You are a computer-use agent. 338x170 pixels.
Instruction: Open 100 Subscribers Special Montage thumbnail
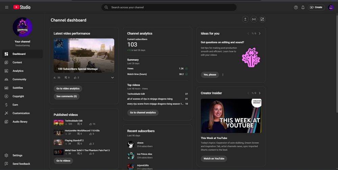point(84,56)
